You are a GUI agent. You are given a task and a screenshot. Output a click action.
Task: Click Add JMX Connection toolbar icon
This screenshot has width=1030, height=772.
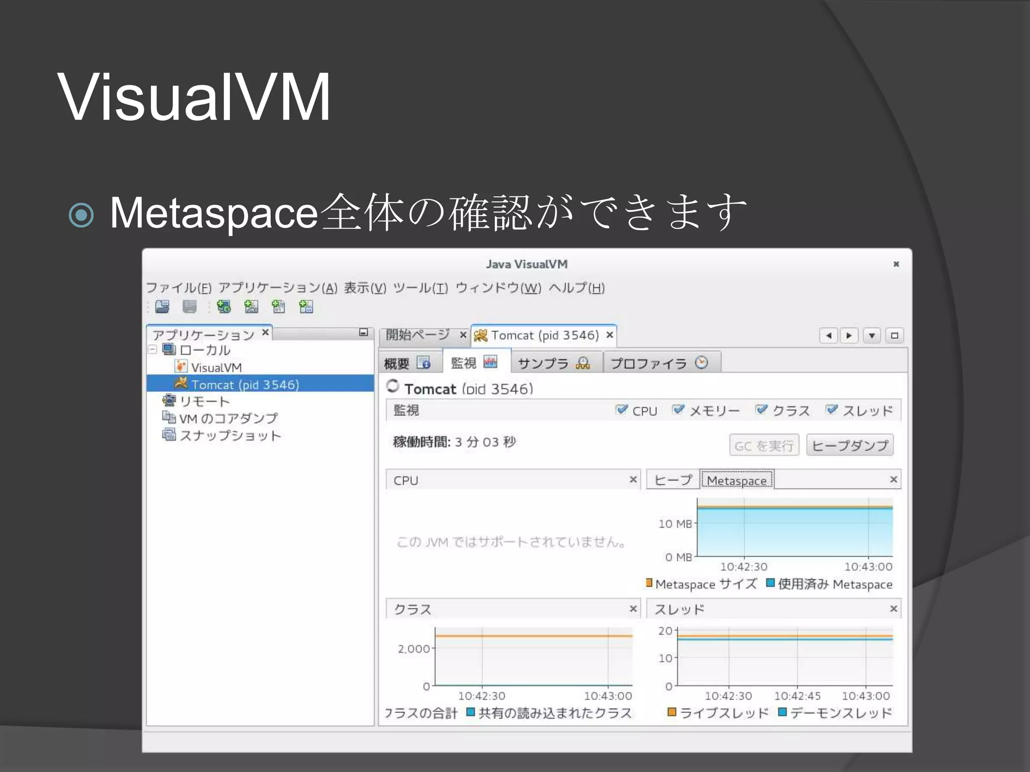point(251,307)
